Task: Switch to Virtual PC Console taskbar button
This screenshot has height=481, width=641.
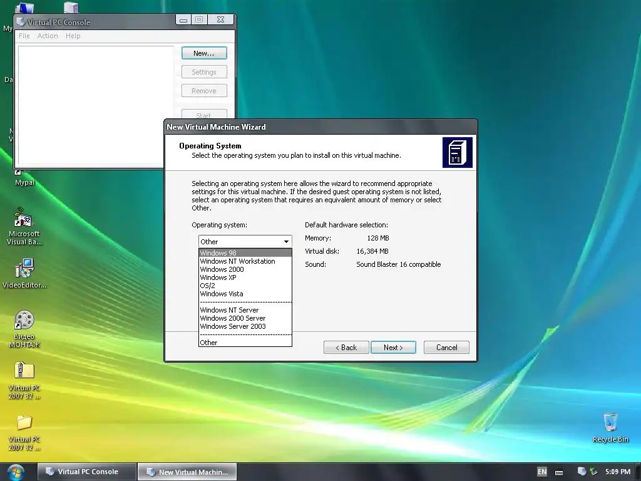Action: tap(86, 472)
